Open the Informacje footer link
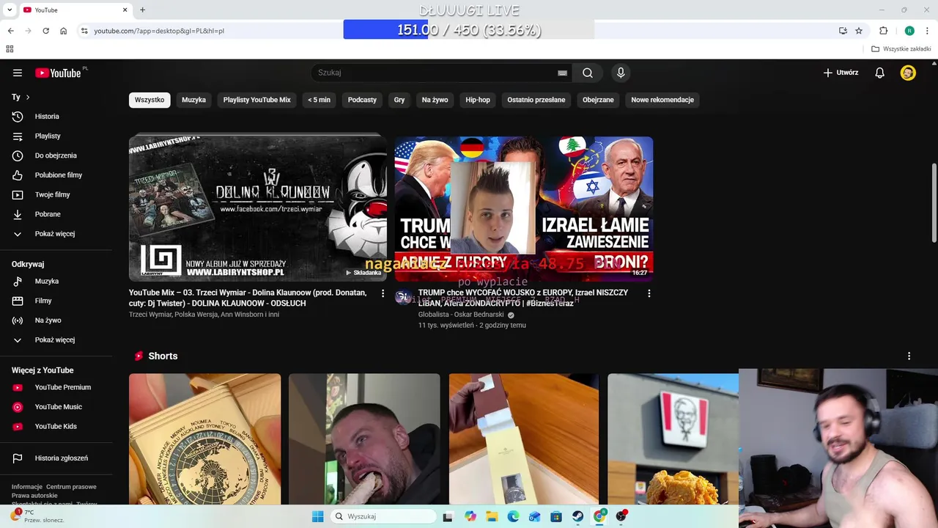938x528 pixels. pos(27,487)
